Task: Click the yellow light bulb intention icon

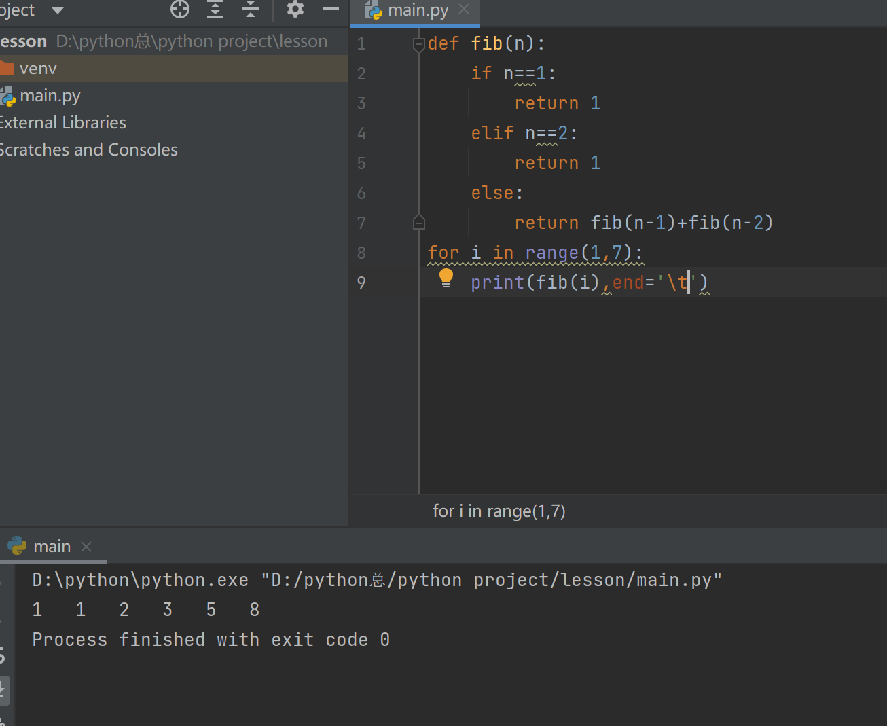Action: coord(446,278)
